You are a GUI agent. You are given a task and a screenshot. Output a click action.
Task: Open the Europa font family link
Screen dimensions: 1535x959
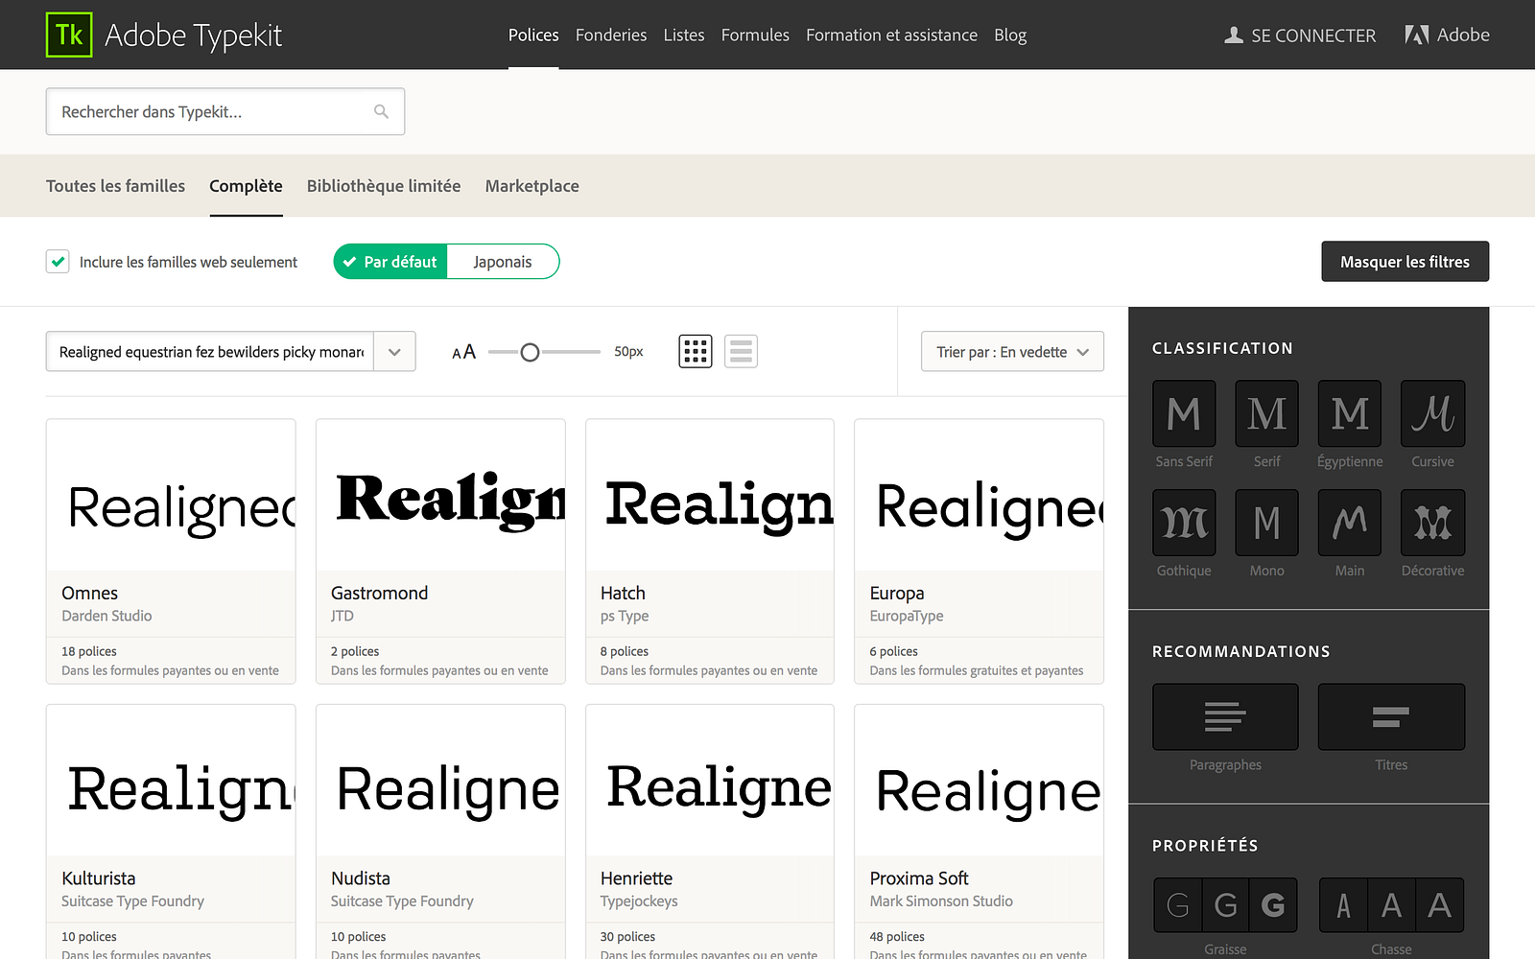pyautogui.click(x=896, y=594)
